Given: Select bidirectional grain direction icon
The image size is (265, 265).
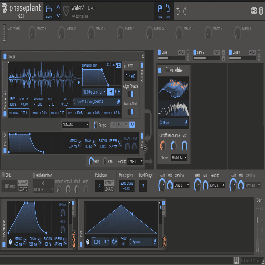Looking at the screenshot, I should coord(117,92).
